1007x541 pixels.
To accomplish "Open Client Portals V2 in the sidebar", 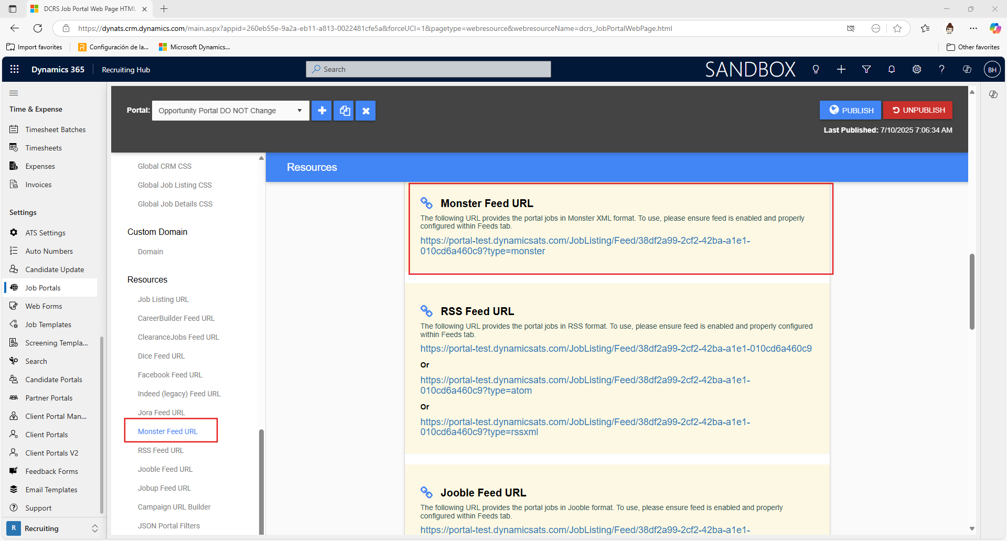I will point(51,453).
